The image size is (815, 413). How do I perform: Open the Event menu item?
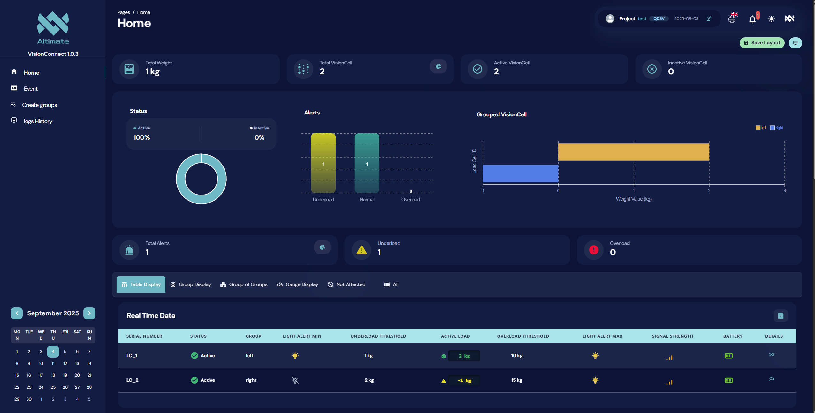(x=31, y=89)
